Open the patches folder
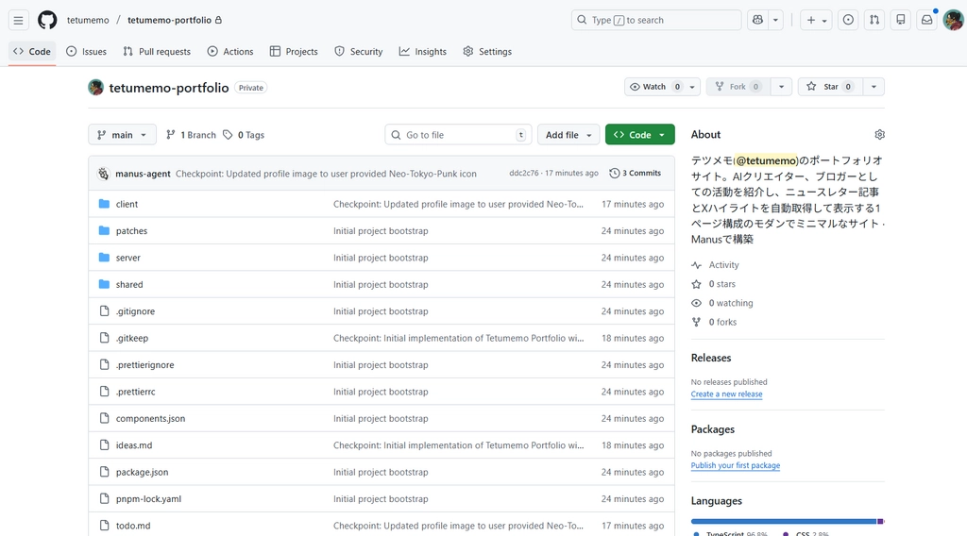Image resolution: width=967 pixels, height=536 pixels. pyautogui.click(x=131, y=231)
